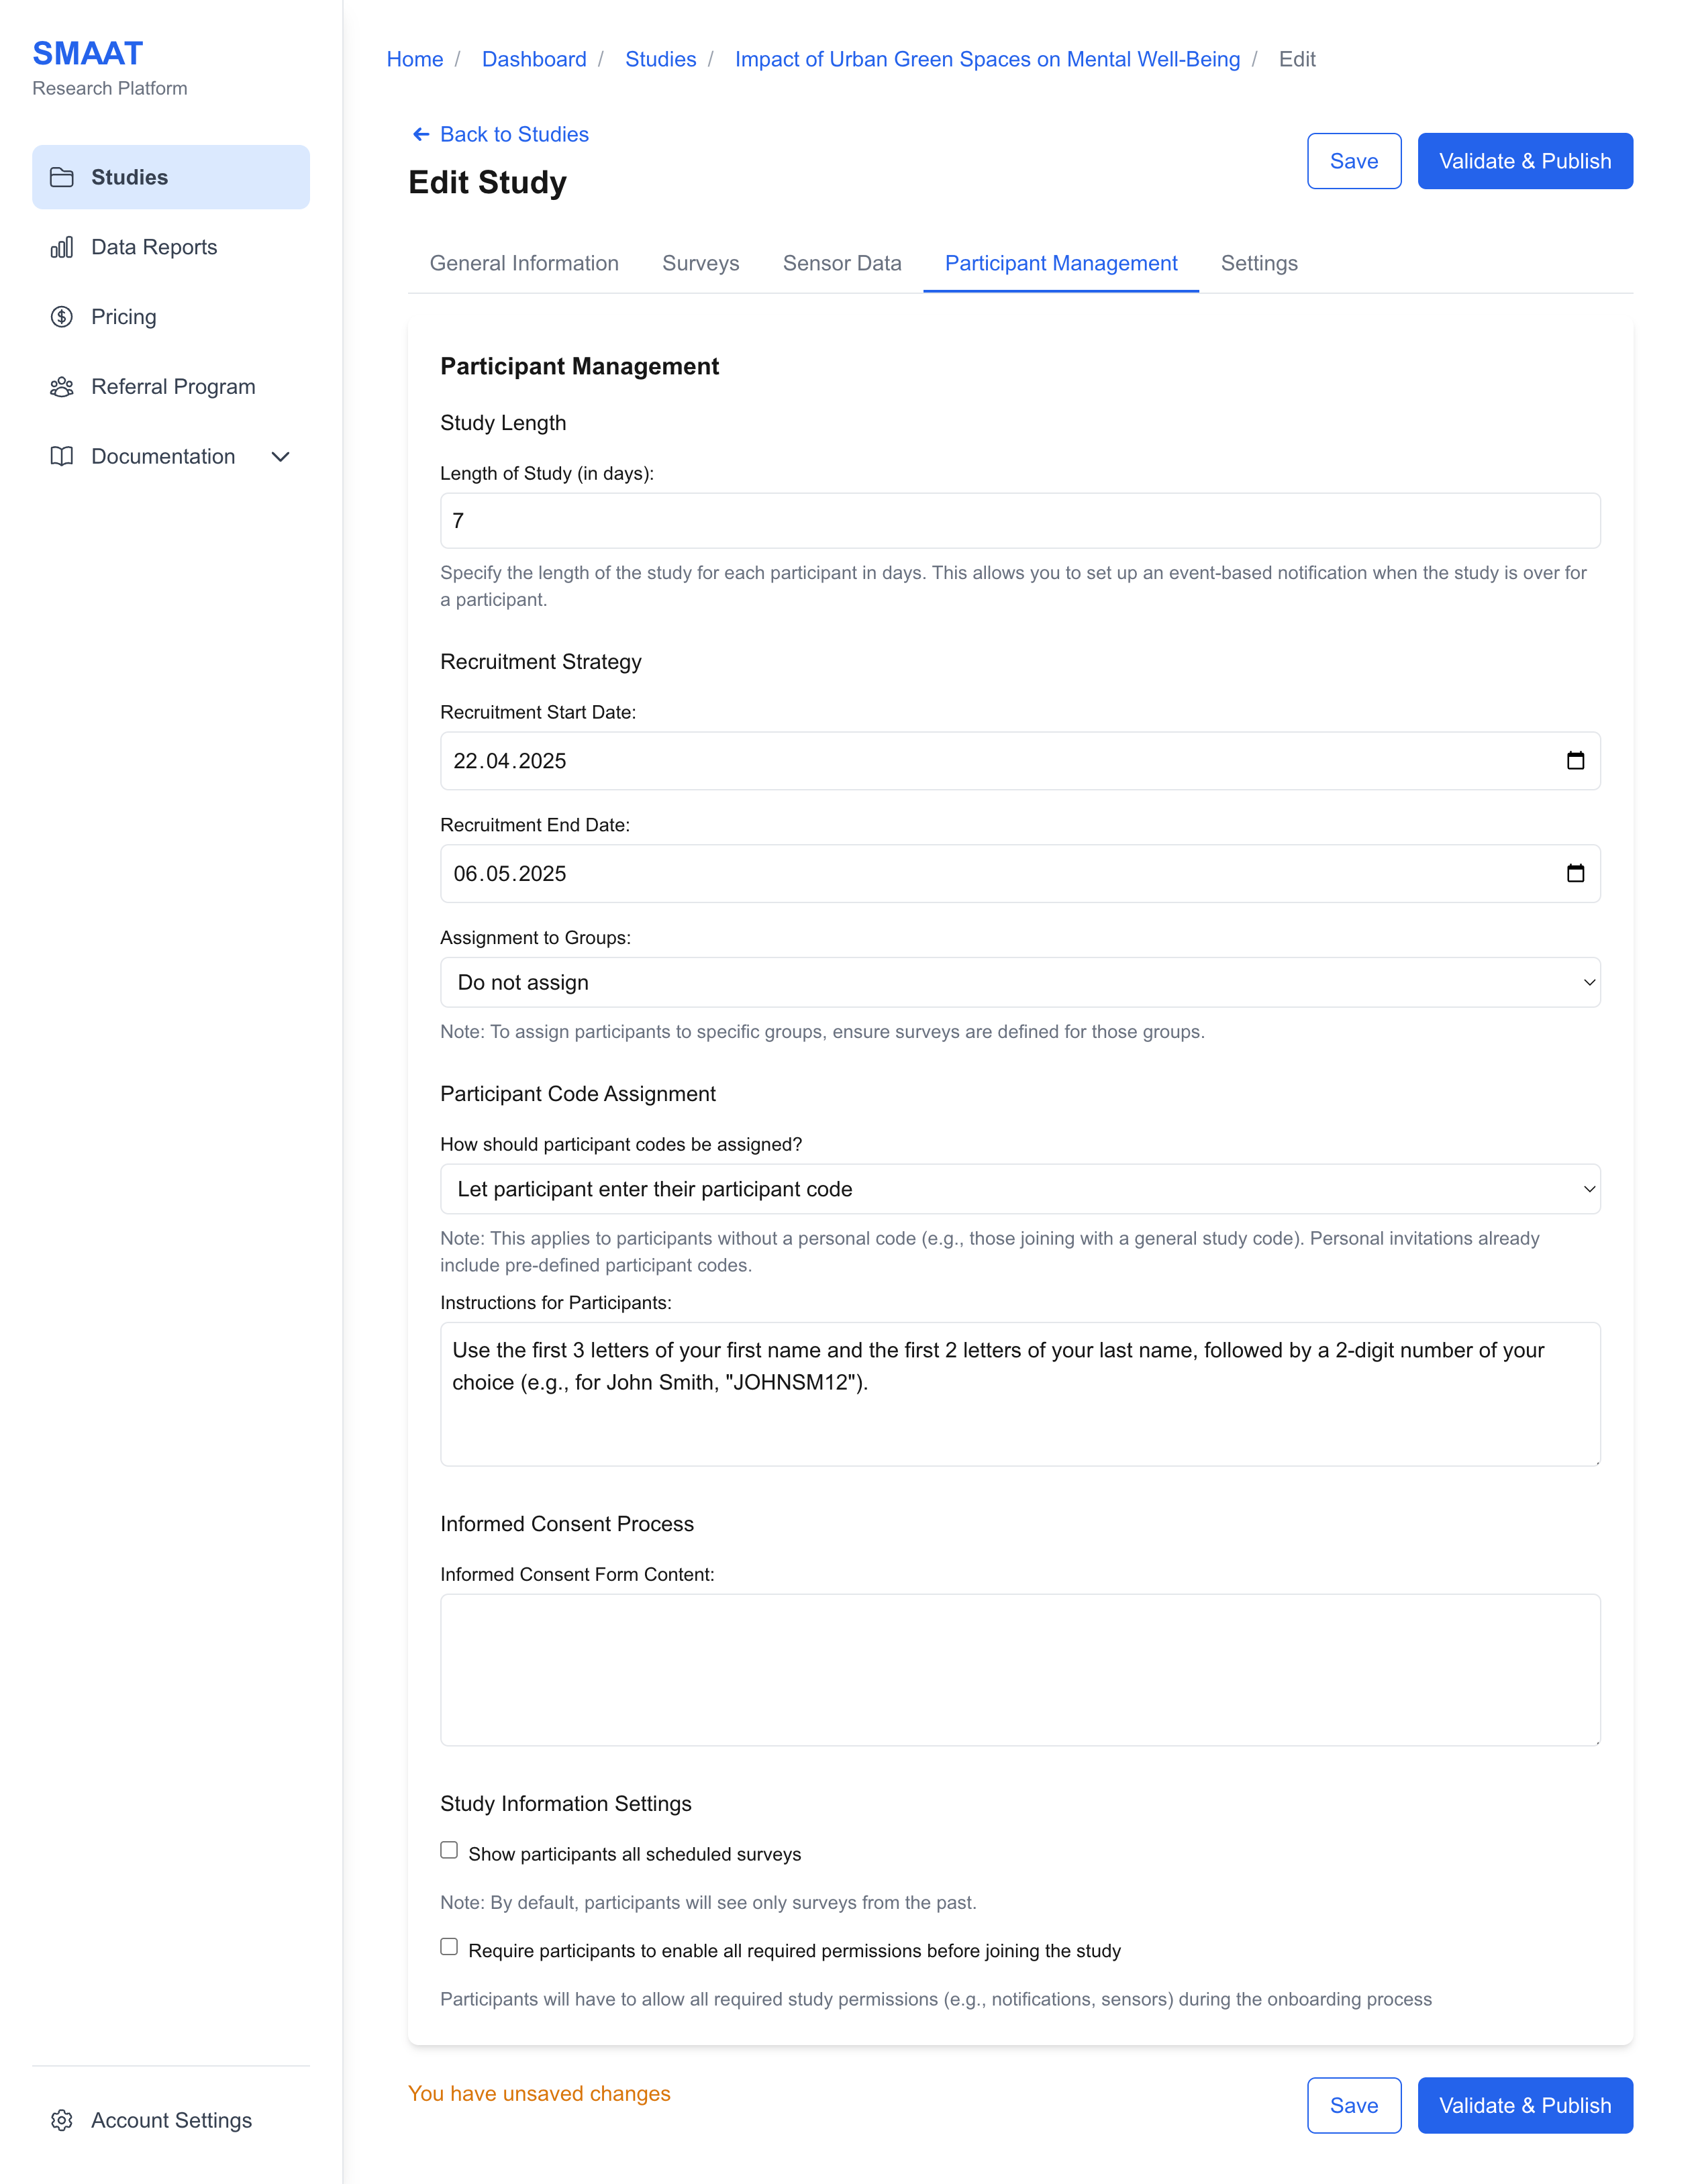
Task: Save the study changes
Action: pos(1354,161)
